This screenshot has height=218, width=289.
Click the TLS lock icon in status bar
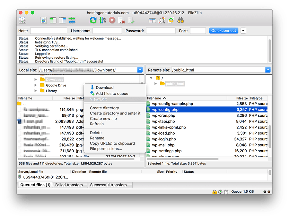[215, 191]
